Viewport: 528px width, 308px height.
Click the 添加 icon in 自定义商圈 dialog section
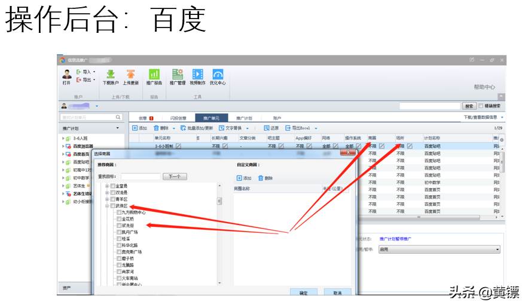(239, 178)
